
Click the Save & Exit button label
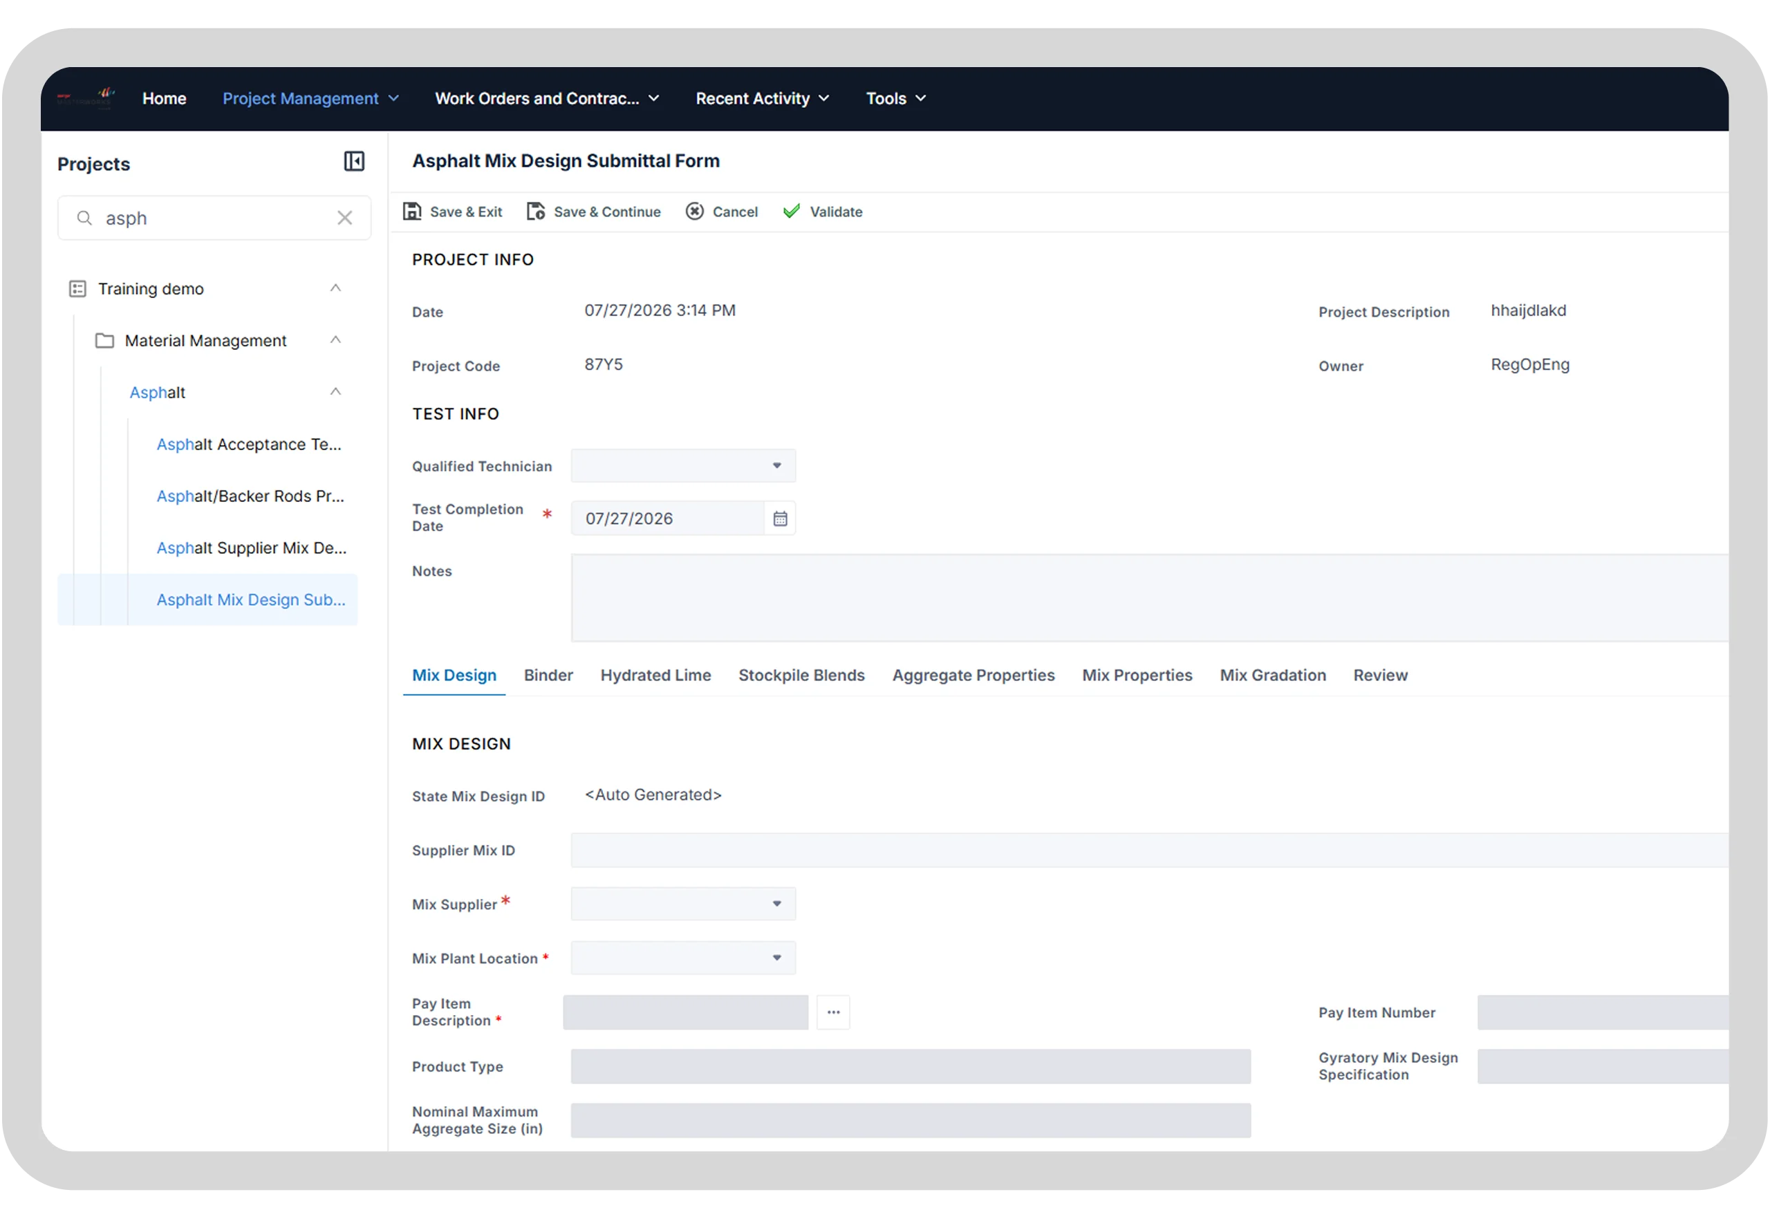466,212
